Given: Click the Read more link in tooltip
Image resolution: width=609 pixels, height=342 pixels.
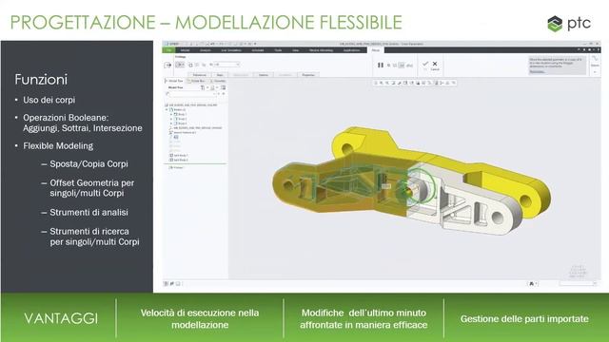Looking at the screenshot, I should 537,72.
